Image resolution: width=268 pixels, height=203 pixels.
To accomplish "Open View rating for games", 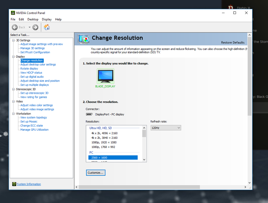I will (34, 97).
